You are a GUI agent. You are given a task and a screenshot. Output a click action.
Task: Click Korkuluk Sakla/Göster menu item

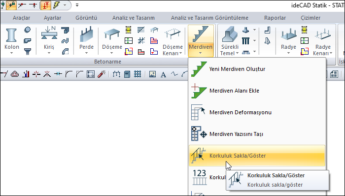[x=257, y=156]
